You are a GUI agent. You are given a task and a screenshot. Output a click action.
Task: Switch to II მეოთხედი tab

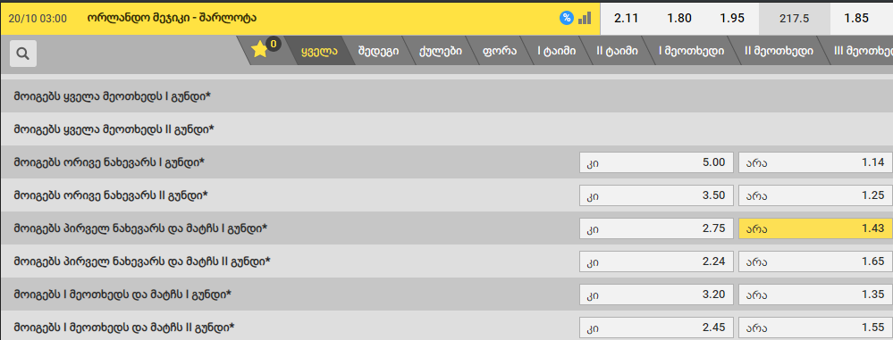[779, 51]
